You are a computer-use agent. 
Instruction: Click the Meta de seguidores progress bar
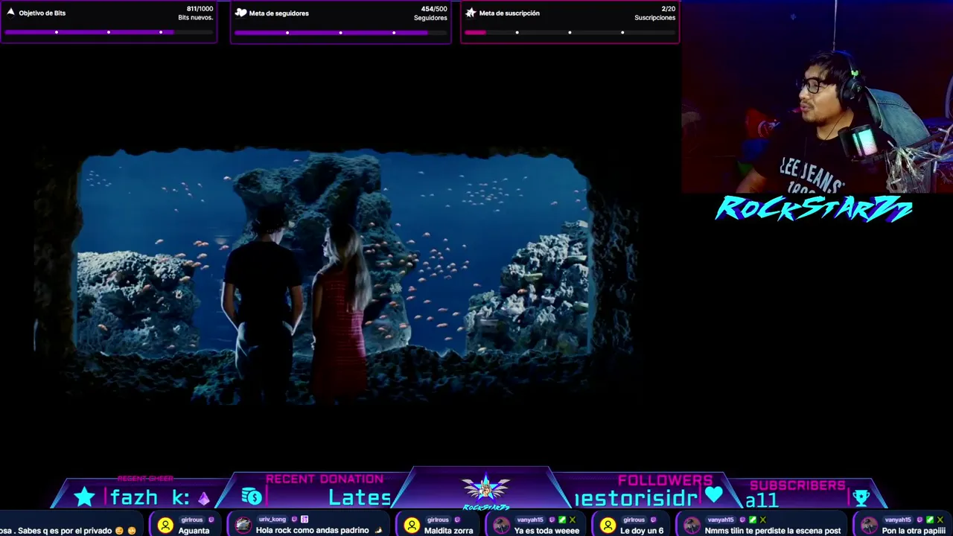pyautogui.click(x=340, y=32)
